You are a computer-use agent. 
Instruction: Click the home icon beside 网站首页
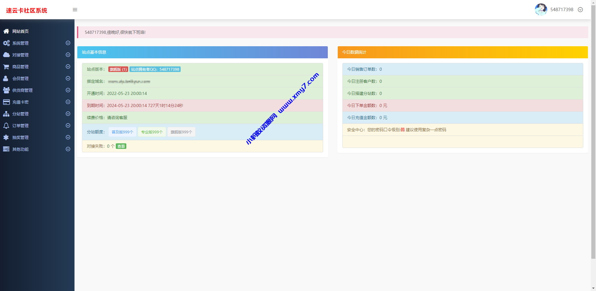coord(6,31)
